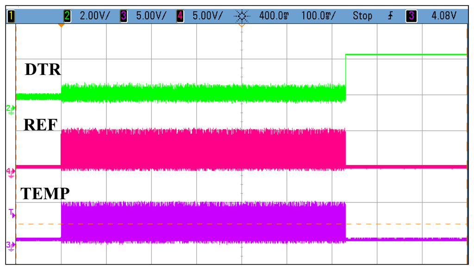Select the green channel 2 badge
This screenshot has height=270, width=474.
pos(67,17)
